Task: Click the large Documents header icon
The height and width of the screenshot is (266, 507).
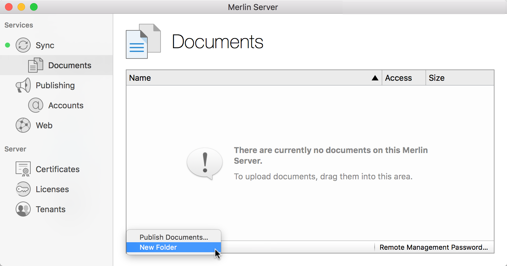Action: click(x=143, y=41)
